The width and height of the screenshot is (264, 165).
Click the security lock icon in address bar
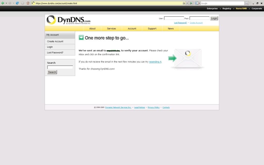pyautogui.click(x=184, y=3)
